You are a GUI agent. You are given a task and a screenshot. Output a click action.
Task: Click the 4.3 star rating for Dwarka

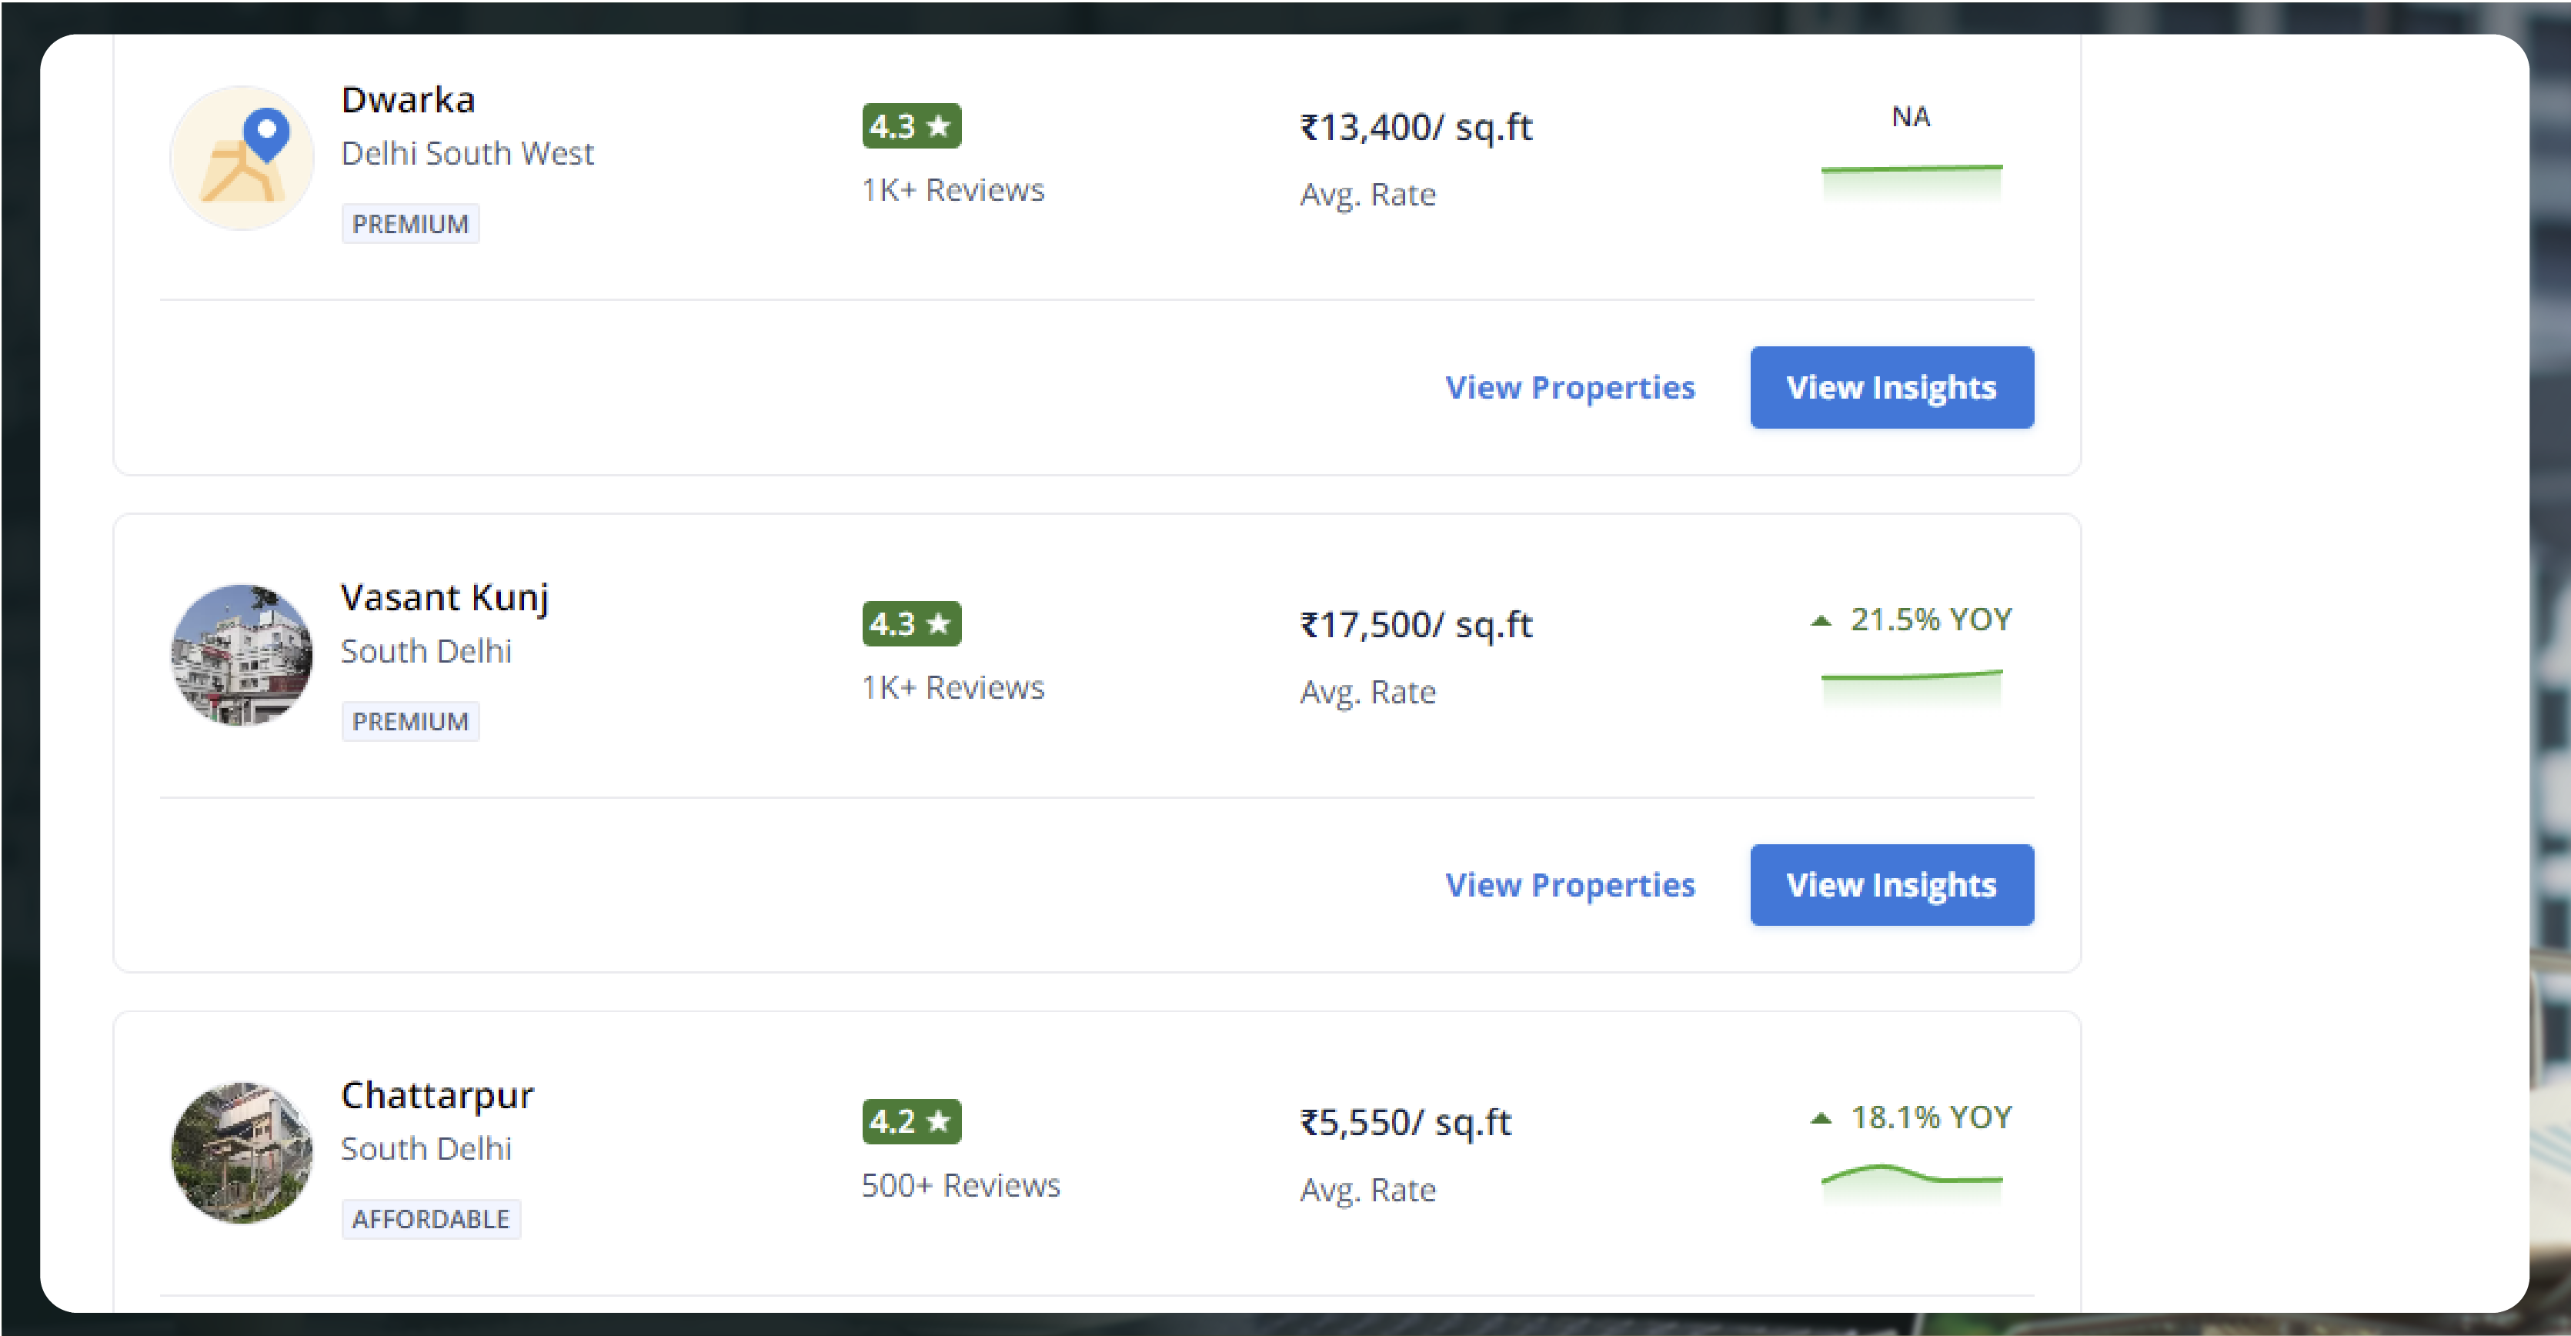click(x=911, y=125)
